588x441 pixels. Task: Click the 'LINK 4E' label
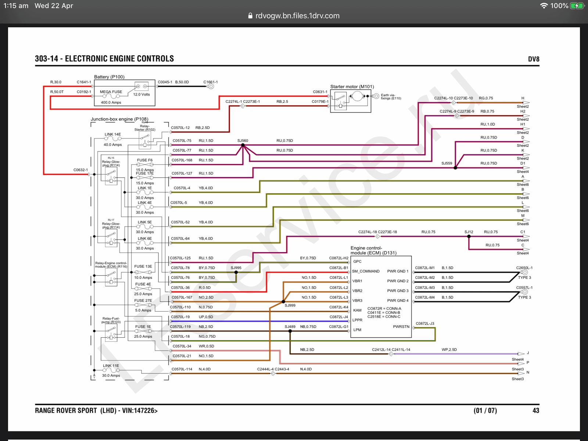click(x=145, y=203)
